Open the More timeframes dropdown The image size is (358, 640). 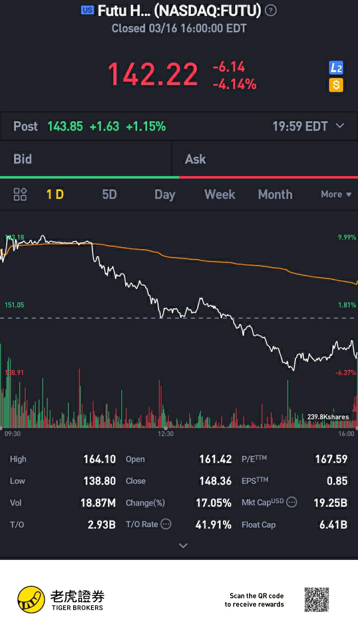tap(336, 194)
